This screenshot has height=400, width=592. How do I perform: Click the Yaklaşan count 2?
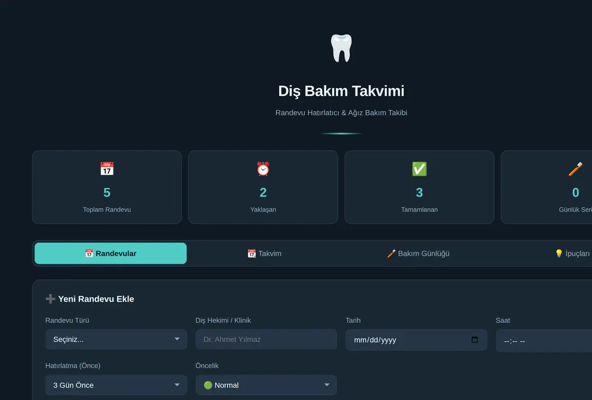tap(263, 192)
